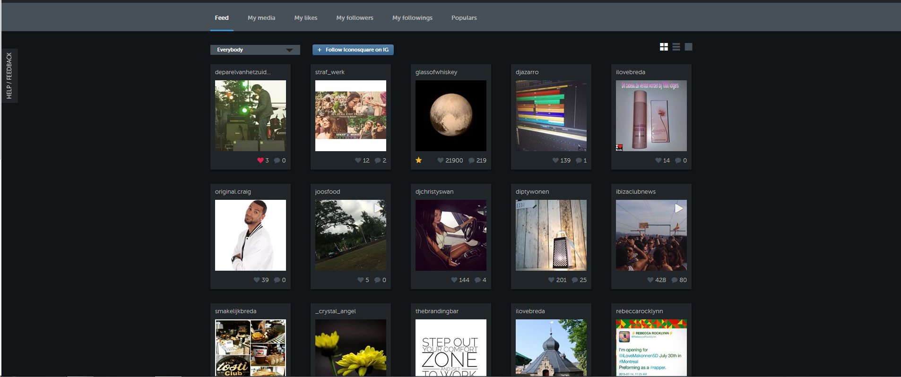
Task: Open the original.craig username link
Action: pos(233,192)
